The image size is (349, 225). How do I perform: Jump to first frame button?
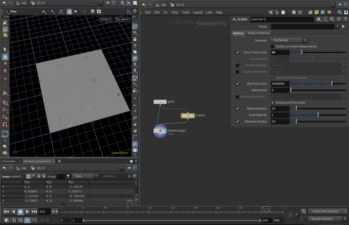click(x=6, y=212)
